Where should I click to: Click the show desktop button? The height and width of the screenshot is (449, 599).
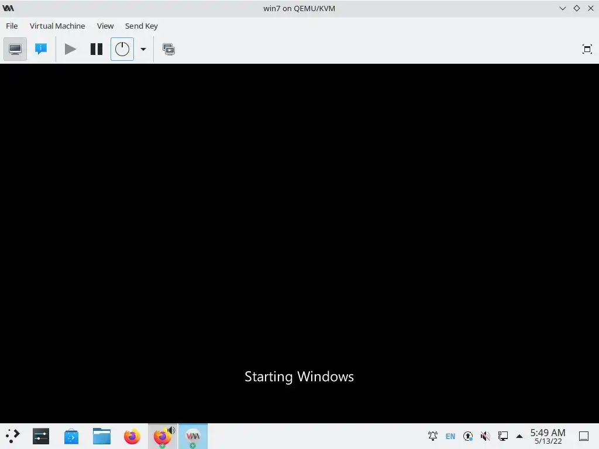pos(584,436)
